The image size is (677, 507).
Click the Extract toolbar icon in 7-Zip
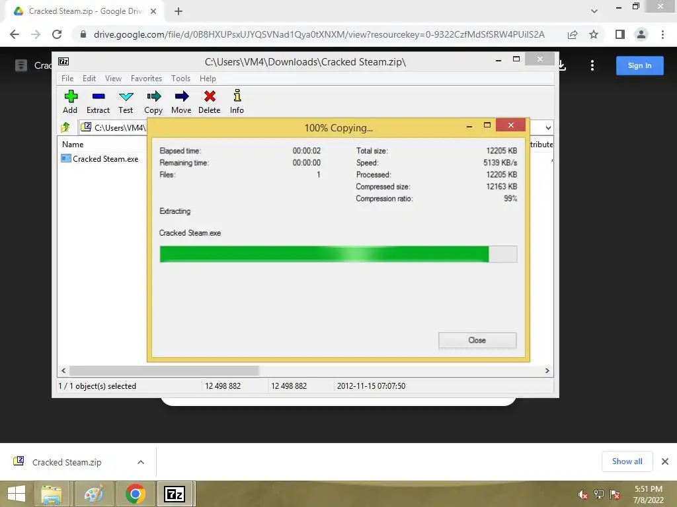(x=98, y=102)
